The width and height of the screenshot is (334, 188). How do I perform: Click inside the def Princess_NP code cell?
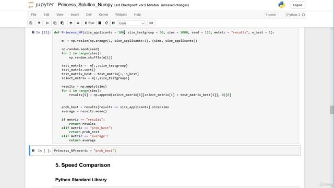point(175,86)
